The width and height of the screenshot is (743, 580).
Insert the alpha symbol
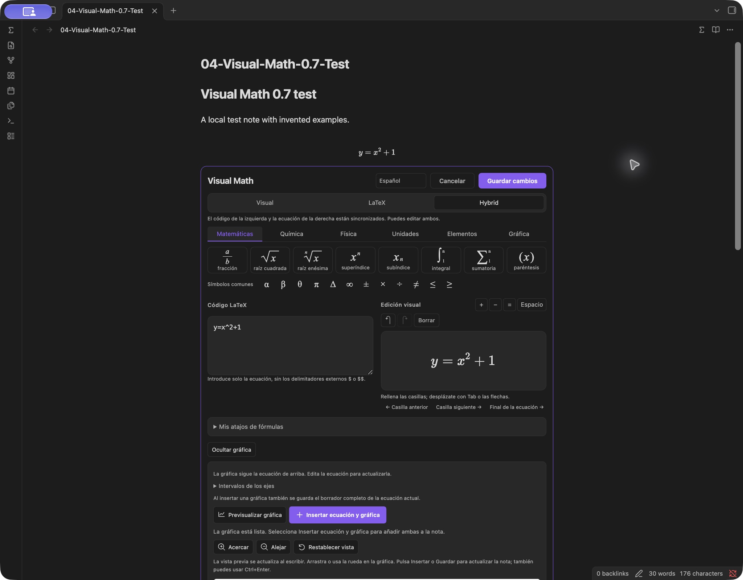pyautogui.click(x=267, y=285)
